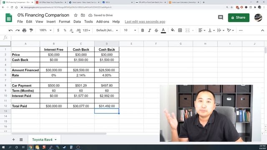
Task: Format as currency with dollar icon
Action: tap(58, 30)
